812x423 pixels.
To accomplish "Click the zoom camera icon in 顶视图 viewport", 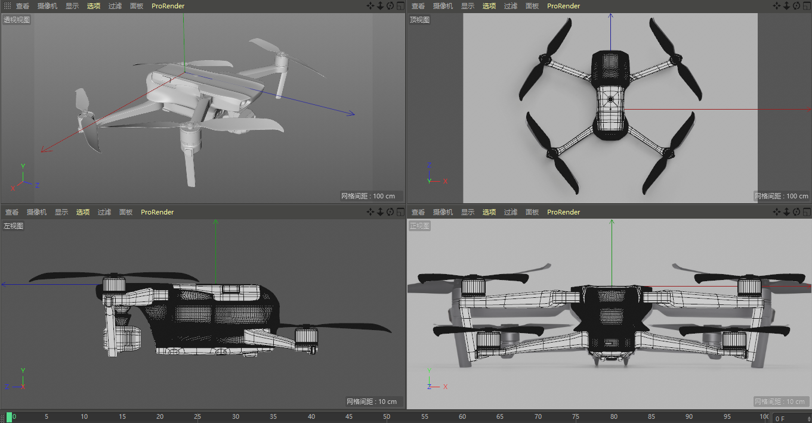I will click(786, 6).
